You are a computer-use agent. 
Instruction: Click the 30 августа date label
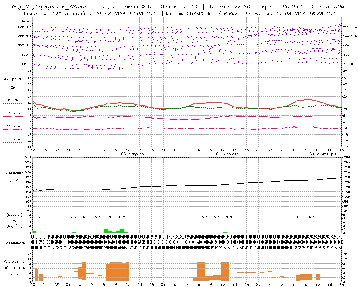click(x=133, y=154)
